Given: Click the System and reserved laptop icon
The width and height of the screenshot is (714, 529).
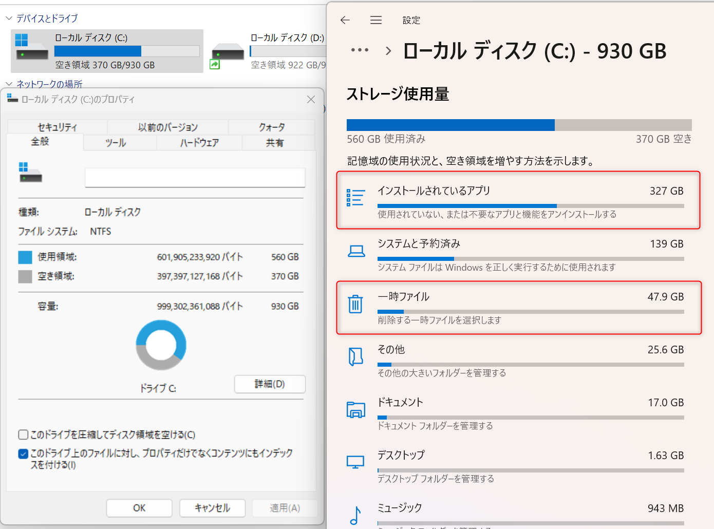Looking at the screenshot, I should point(356,251).
